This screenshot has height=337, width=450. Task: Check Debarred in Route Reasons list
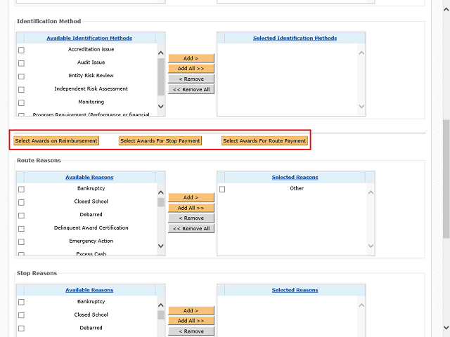click(x=21, y=216)
